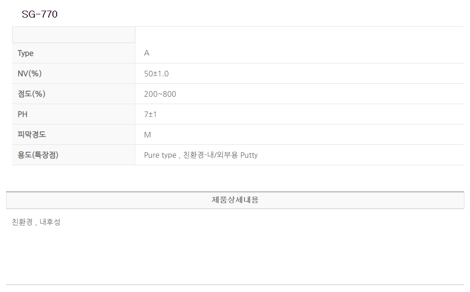Click the 피막경도 value M
The width and height of the screenshot is (470, 292).
[x=148, y=135]
